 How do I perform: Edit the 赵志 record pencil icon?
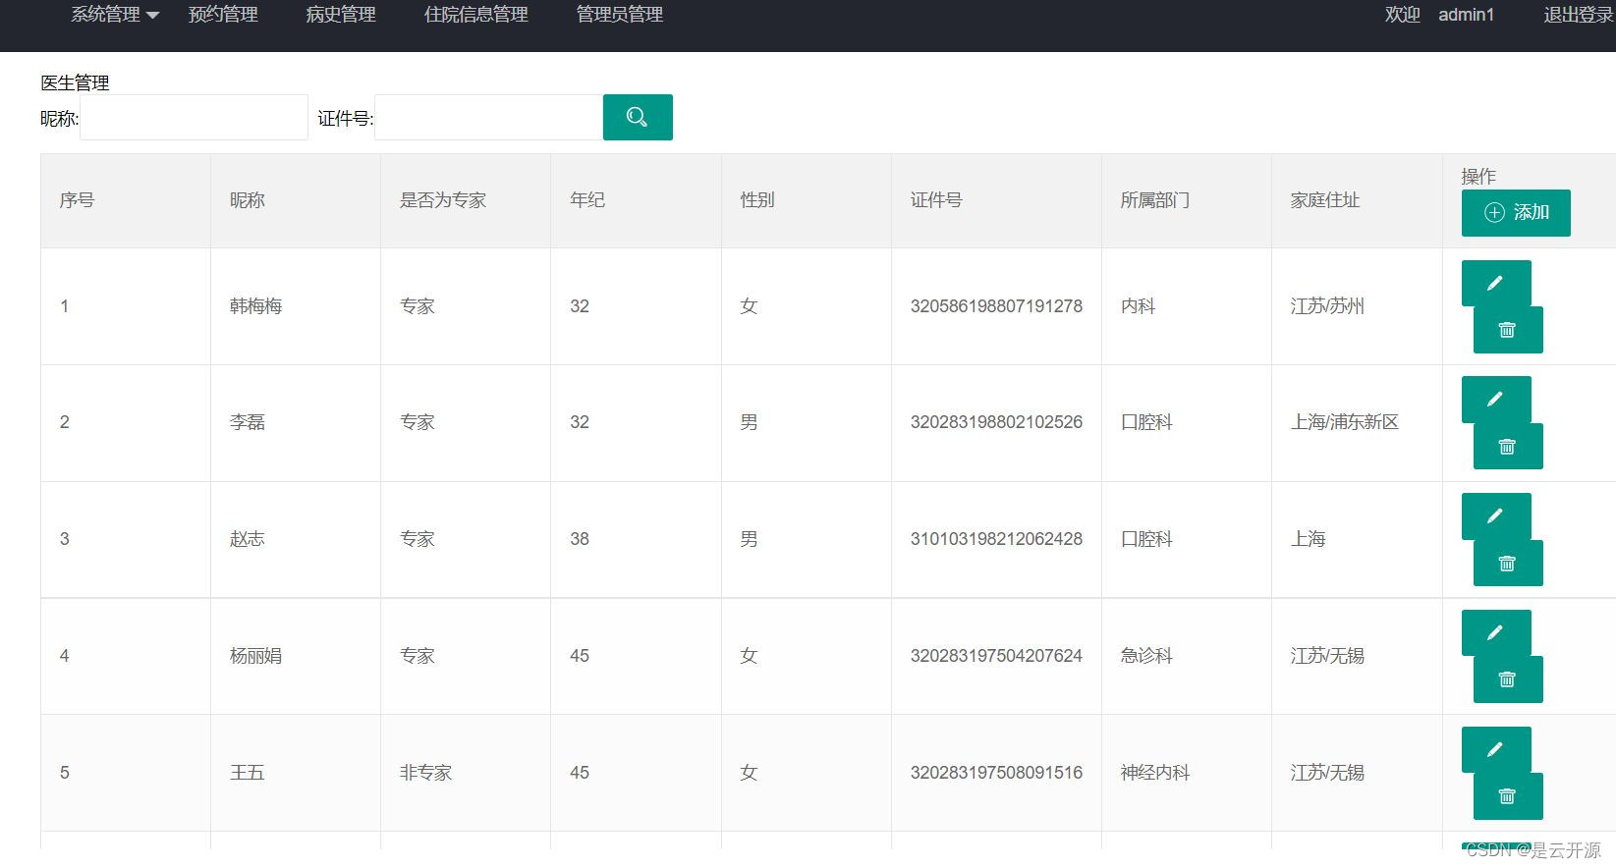point(1495,516)
